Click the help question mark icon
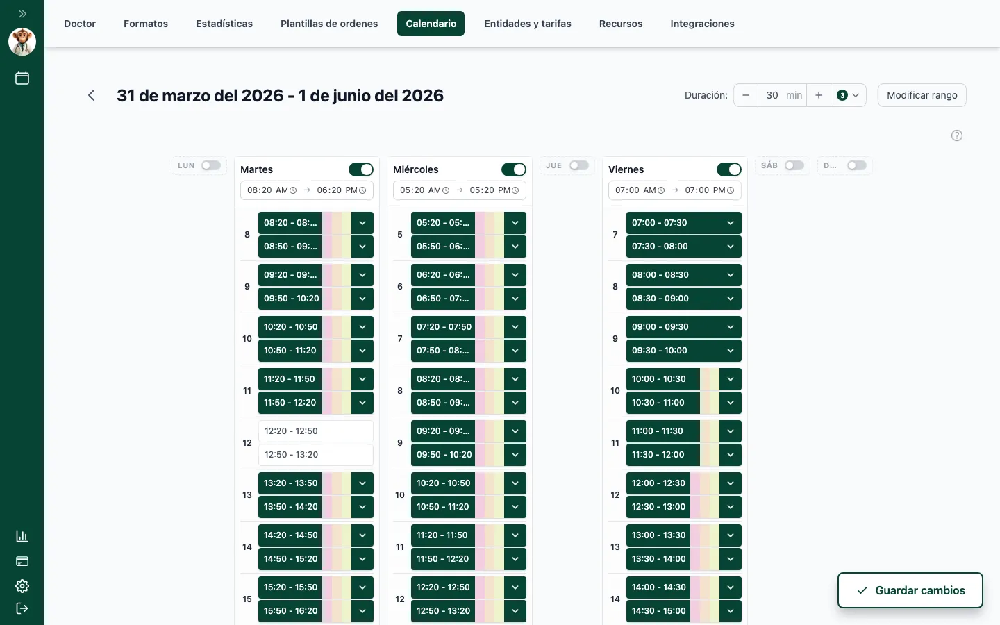This screenshot has height=625, width=1000. pyautogui.click(x=957, y=135)
